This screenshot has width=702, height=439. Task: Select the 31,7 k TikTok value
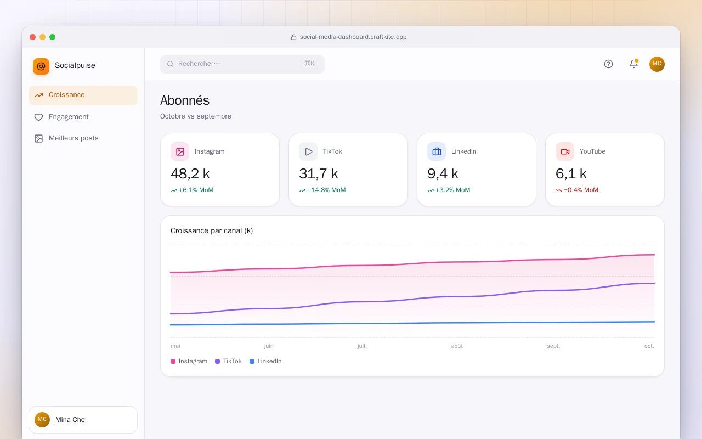[x=319, y=174]
